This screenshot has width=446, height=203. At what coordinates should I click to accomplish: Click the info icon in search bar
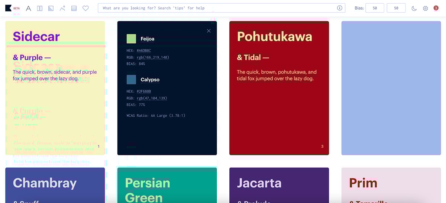coord(339,8)
